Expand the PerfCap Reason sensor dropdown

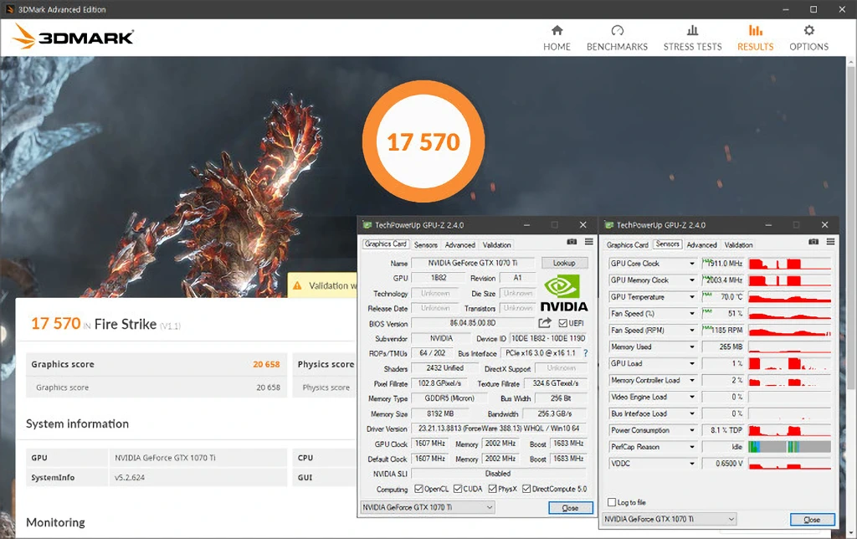point(692,447)
